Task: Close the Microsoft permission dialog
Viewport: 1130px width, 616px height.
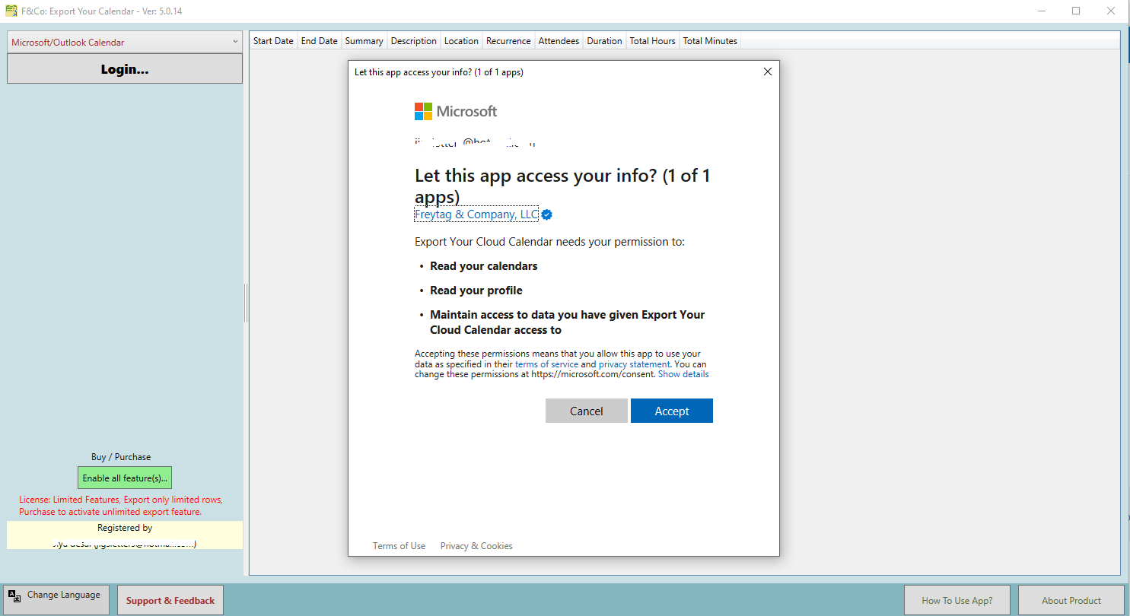Action: tap(767, 71)
